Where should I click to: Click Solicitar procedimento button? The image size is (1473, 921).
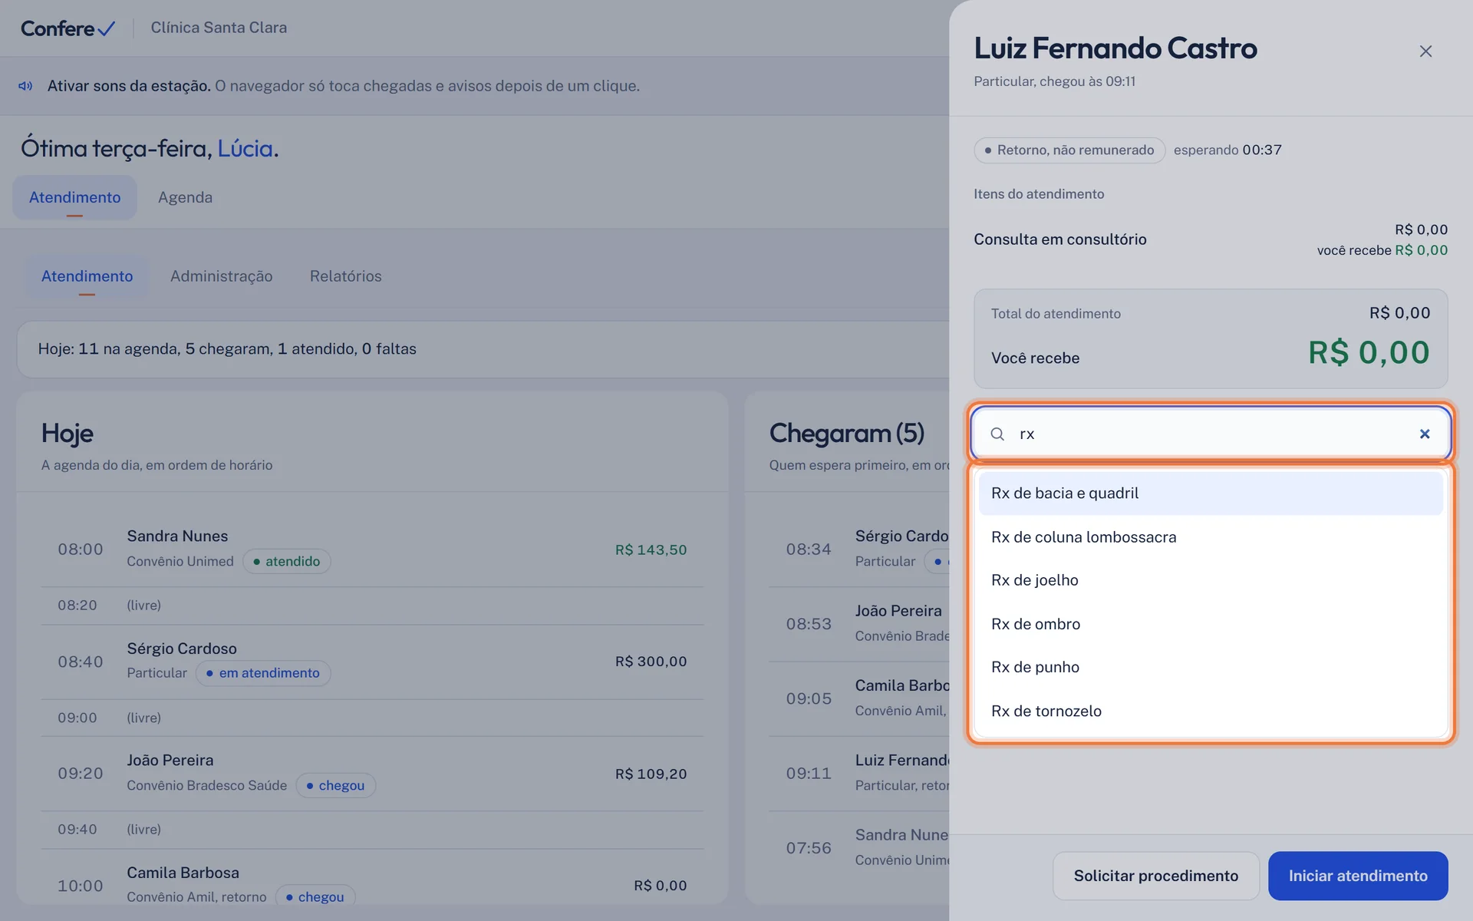tap(1155, 876)
